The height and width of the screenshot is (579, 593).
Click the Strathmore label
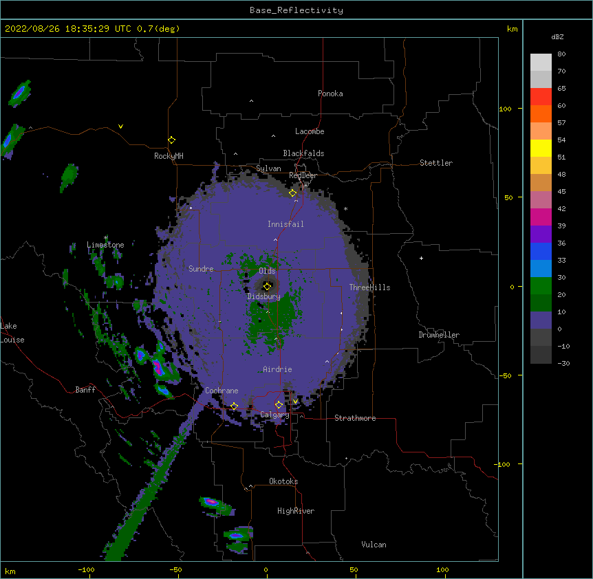coord(355,418)
